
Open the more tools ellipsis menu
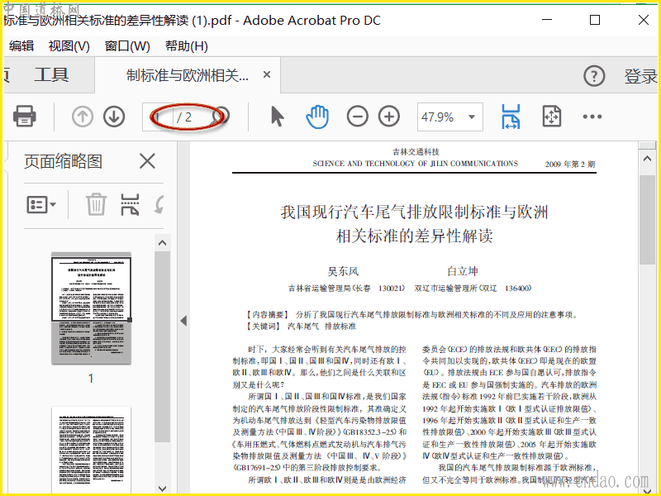[592, 117]
